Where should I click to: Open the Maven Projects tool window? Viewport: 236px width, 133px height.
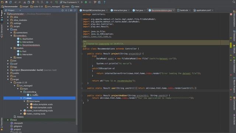(x=234, y=85)
